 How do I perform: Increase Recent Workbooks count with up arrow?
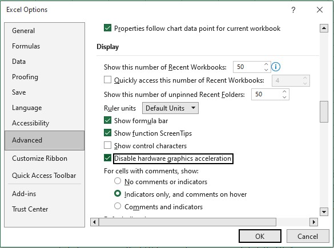pos(266,64)
